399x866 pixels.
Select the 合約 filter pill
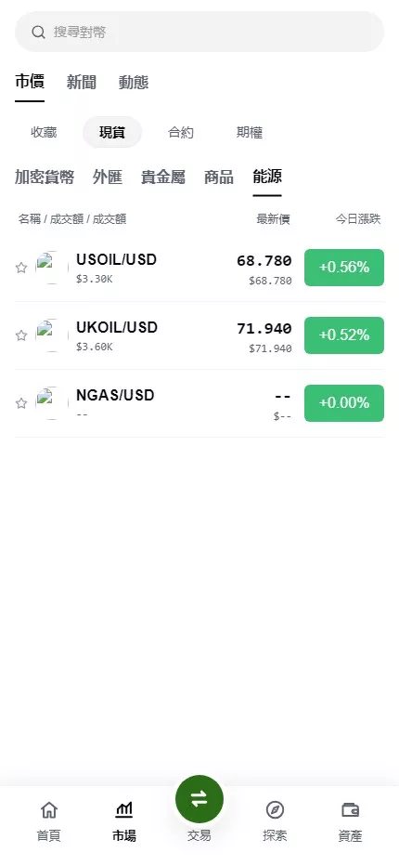point(181,133)
